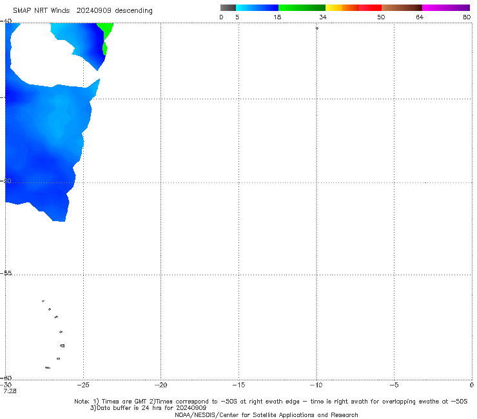Click the -20 longitude axis label
This screenshot has width=477, height=419.
161,385
